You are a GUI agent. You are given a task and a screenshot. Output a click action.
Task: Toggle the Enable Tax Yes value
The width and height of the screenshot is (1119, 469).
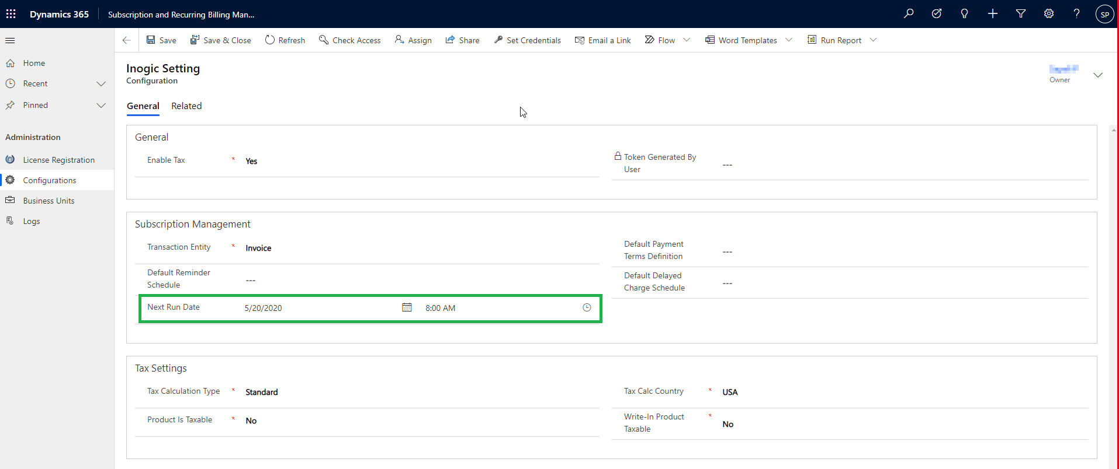click(251, 161)
